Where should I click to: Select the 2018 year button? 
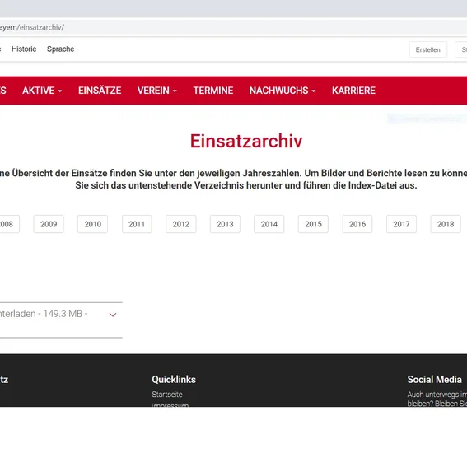tap(446, 224)
